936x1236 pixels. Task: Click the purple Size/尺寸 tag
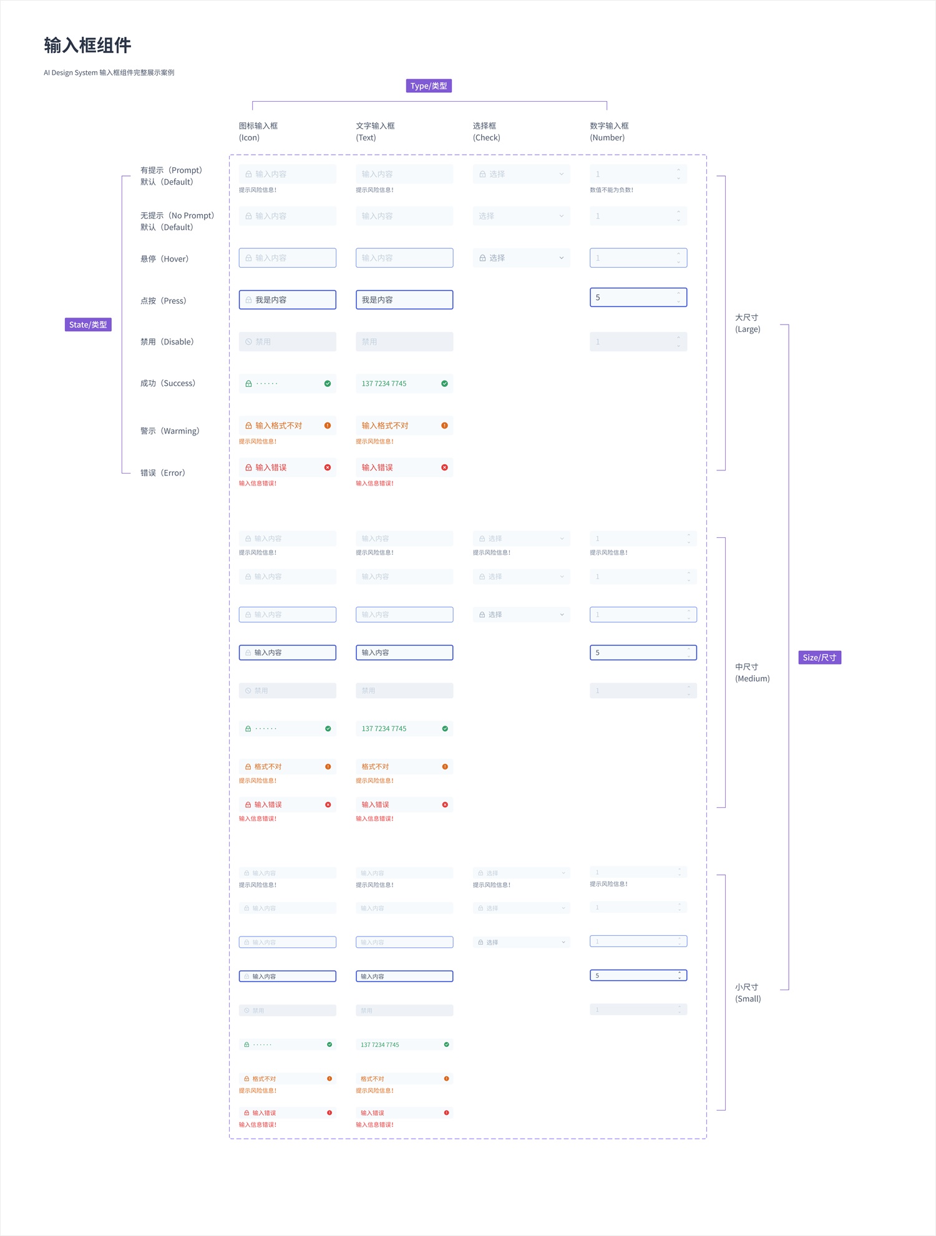click(819, 658)
